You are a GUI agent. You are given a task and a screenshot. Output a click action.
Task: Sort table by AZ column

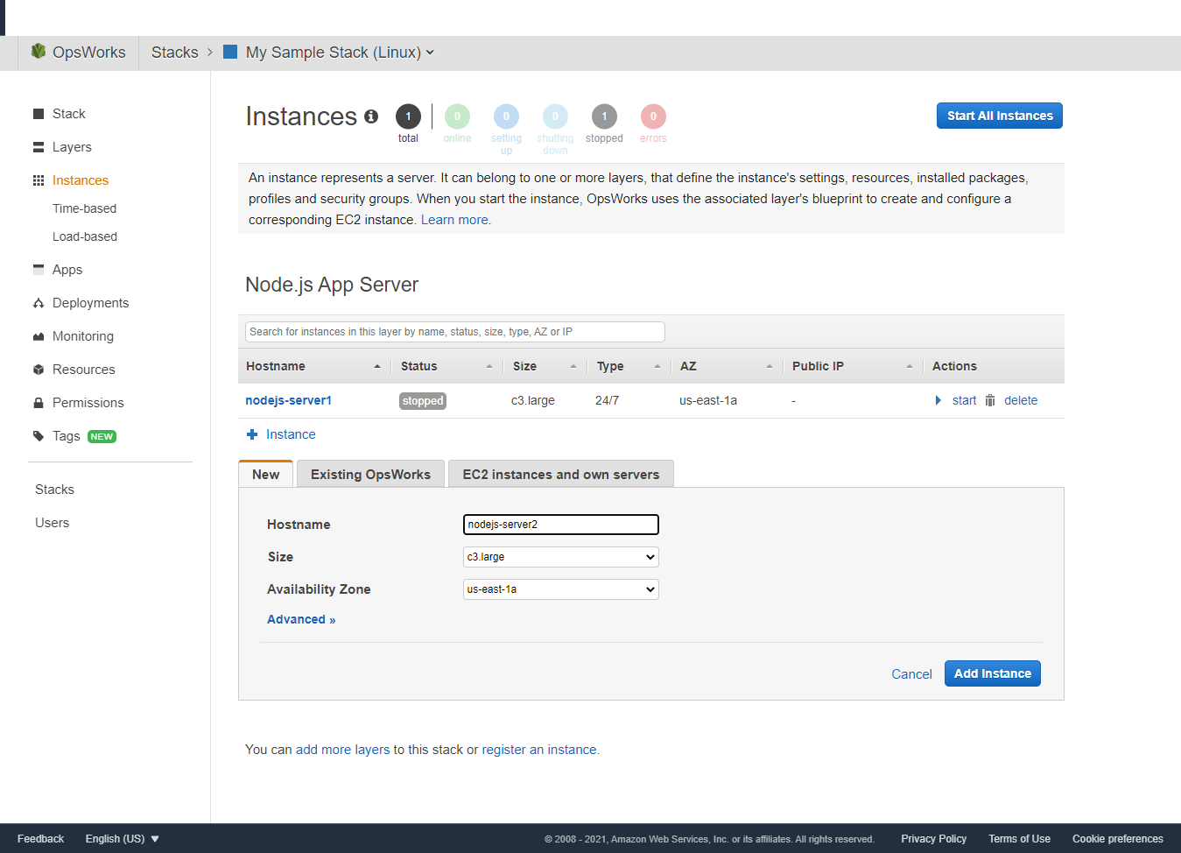tap(727, 366)
